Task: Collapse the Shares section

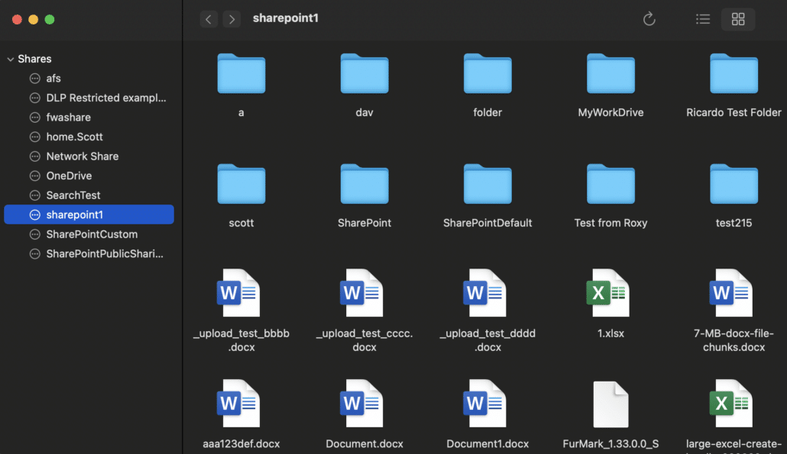Action: 11,60
